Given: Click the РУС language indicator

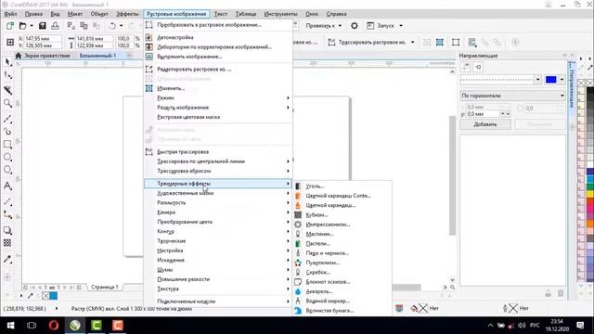Looking at the screenshot, I should 535,326.
